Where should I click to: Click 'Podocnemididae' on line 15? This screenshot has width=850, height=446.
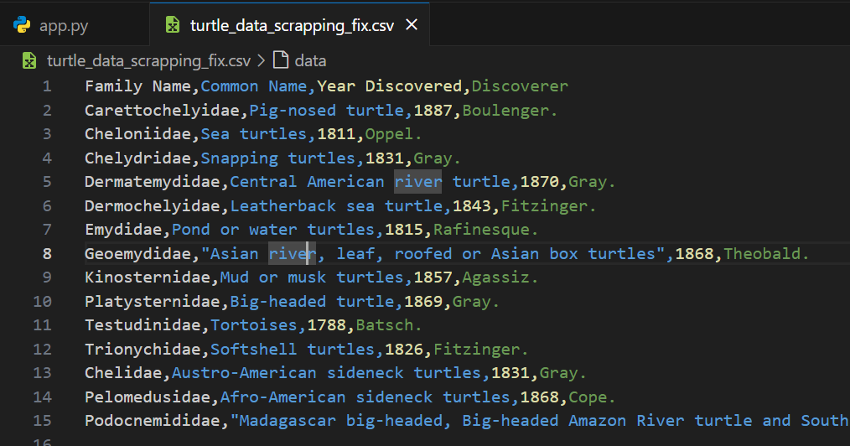153,421
